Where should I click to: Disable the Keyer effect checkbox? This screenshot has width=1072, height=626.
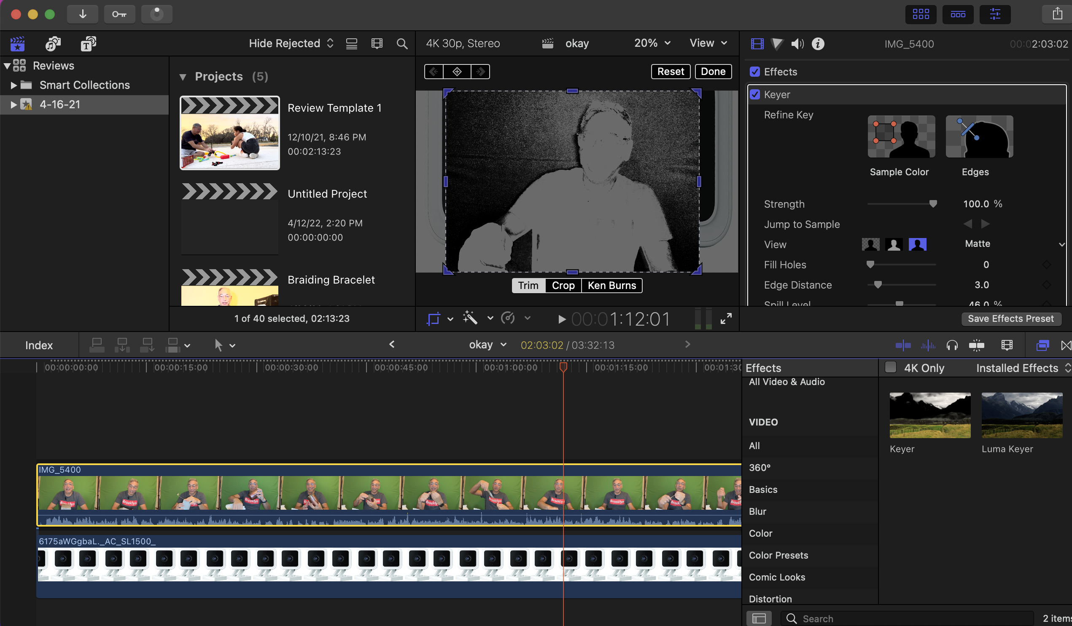pyautogui.click(x=754, y=94)
